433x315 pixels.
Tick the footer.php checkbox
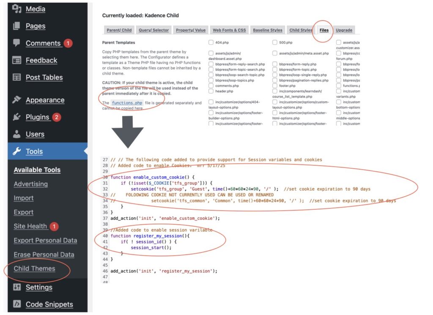point(275,85)
